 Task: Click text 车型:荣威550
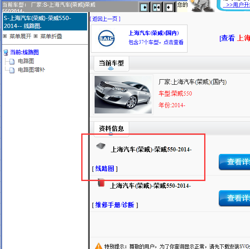click(175, 93)
